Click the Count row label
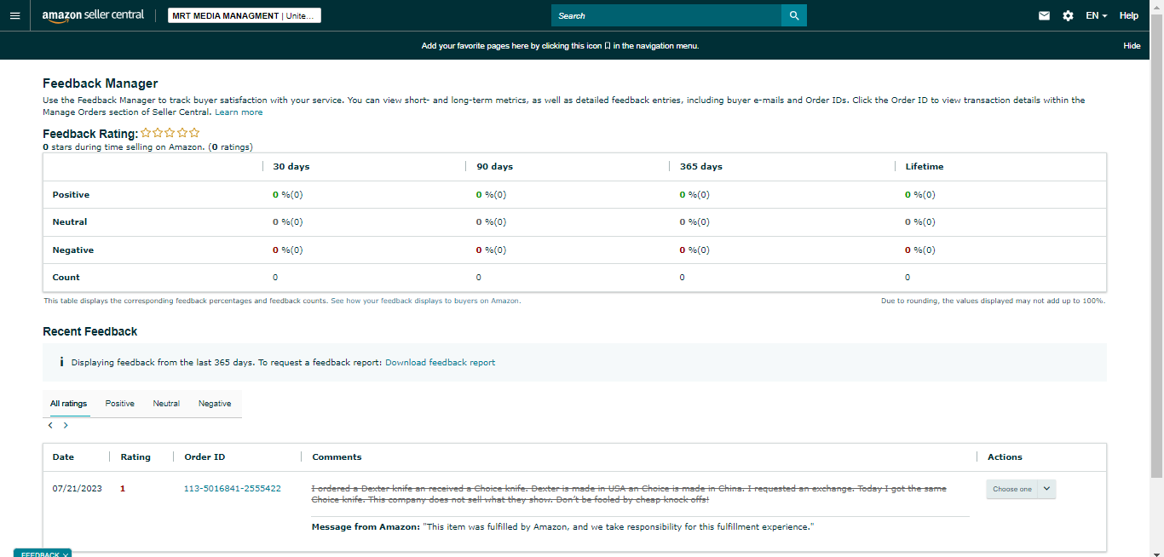Image resolution: width=1164 pixels, height=557 pixels. [66, 278]
